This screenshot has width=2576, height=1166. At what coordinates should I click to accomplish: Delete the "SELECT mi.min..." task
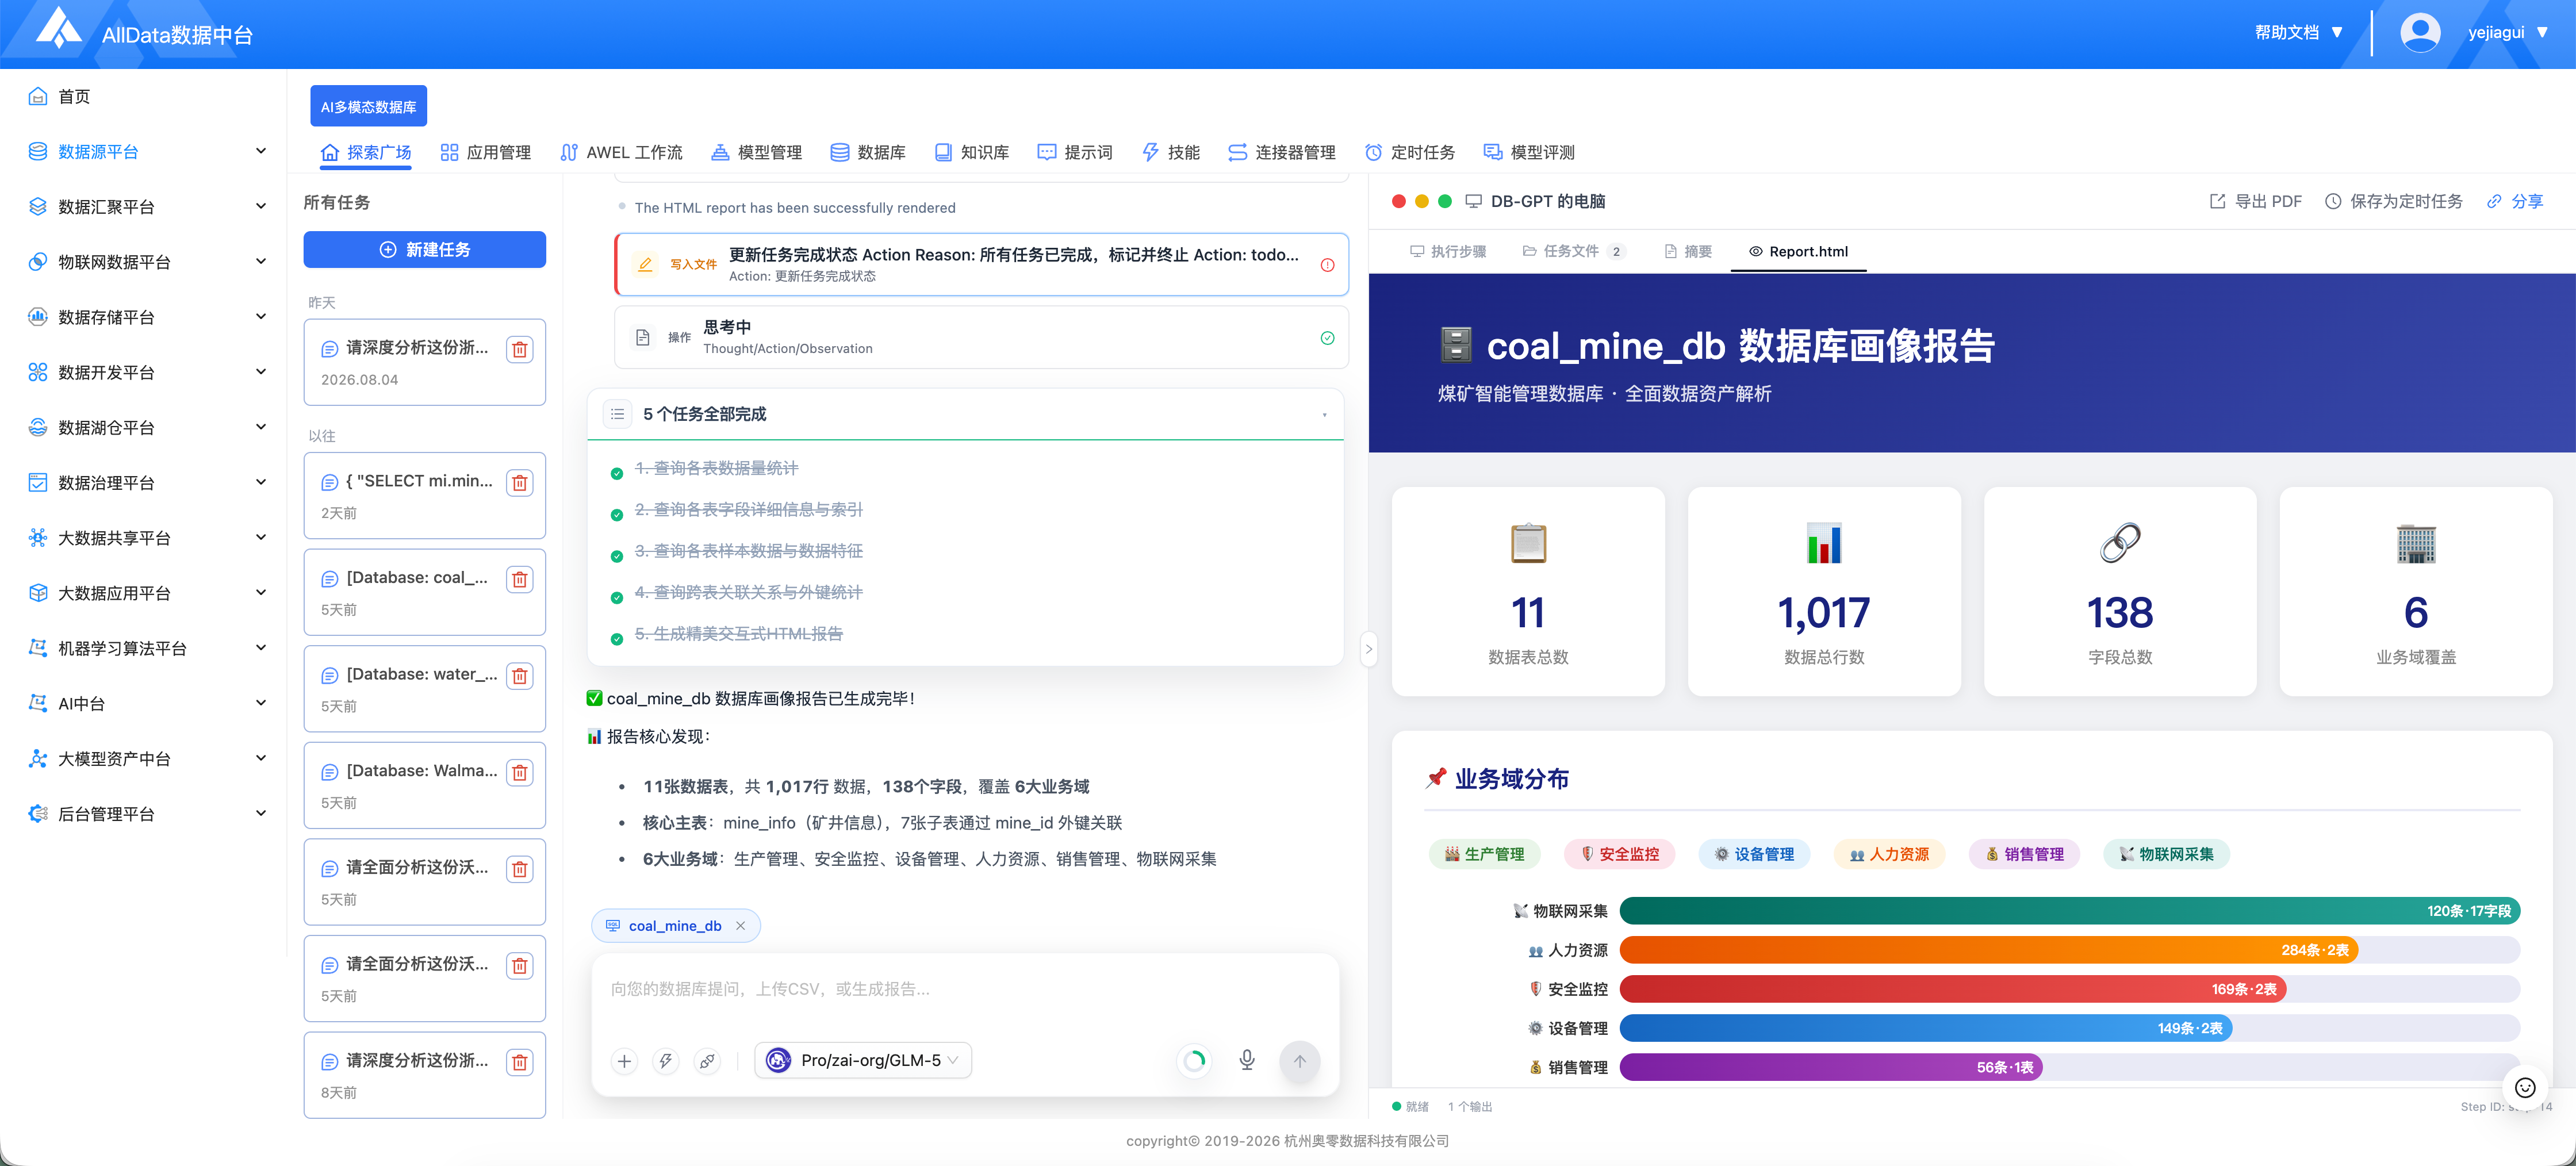[x=519, y=482]
